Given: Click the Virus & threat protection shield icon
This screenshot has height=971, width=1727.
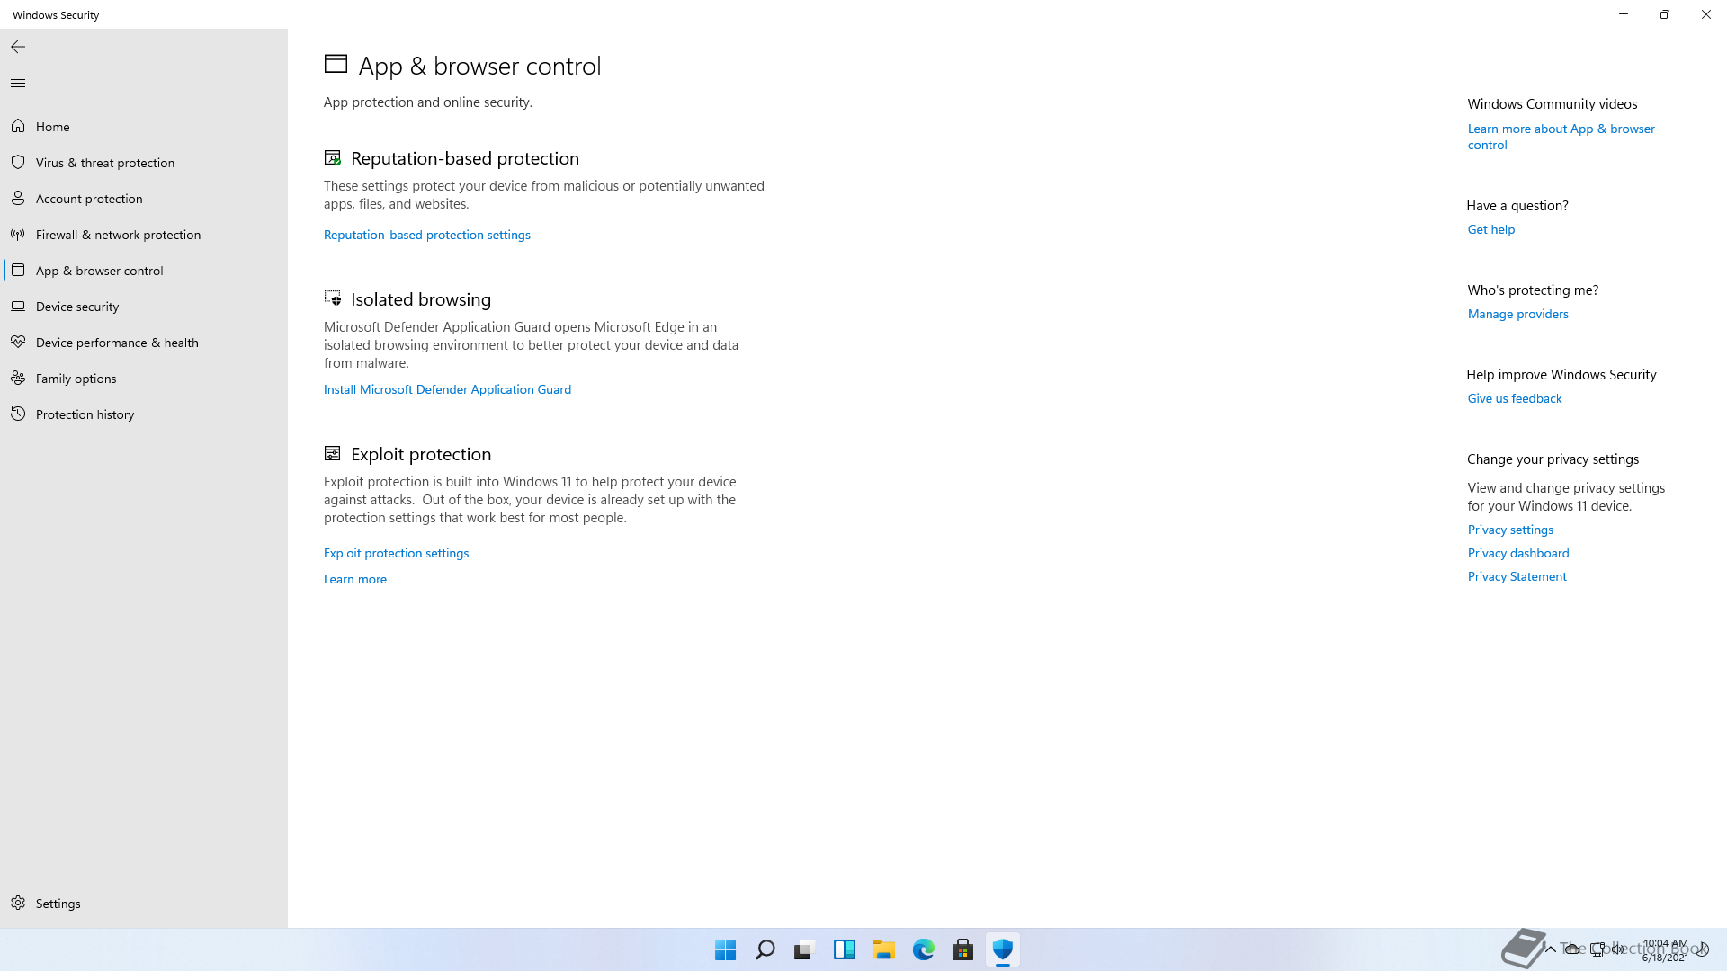Looking at the screenshot, I should click(18, 163).
